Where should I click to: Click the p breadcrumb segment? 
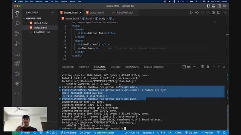point(111,18)
